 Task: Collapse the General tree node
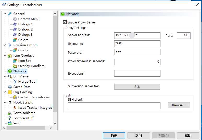pos(5,14)
